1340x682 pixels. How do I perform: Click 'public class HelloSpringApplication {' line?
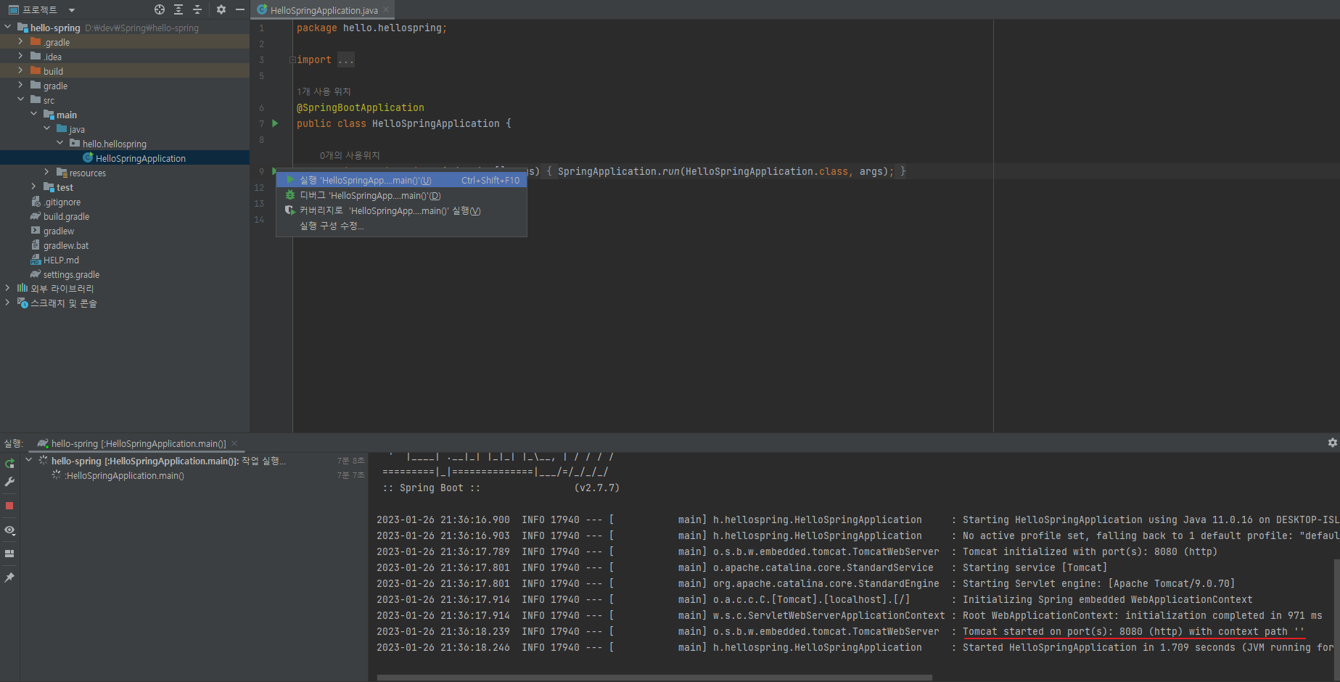pyautogui.click(x=403, y=123)
